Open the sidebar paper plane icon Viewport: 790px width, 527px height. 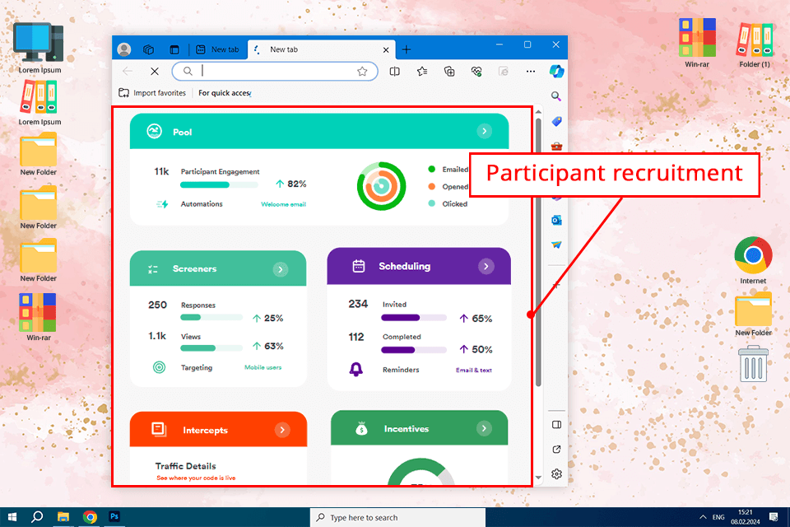click(557, 245)
